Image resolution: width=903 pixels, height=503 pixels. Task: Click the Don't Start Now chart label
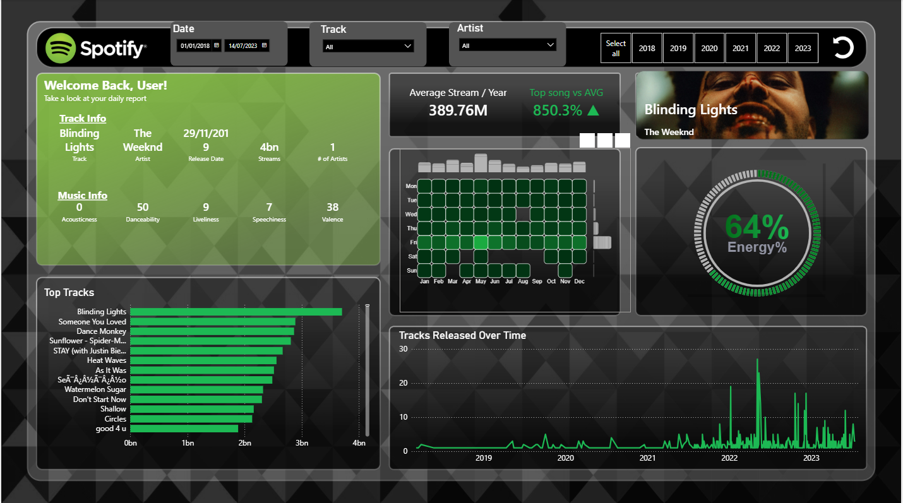(x=100, y=399)
